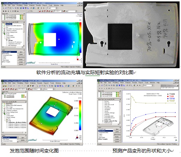Click Play in bubble radius plot window

[104, 88]
